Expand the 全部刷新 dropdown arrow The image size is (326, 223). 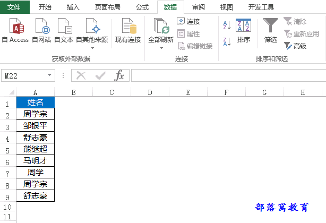tap(162, 48)
